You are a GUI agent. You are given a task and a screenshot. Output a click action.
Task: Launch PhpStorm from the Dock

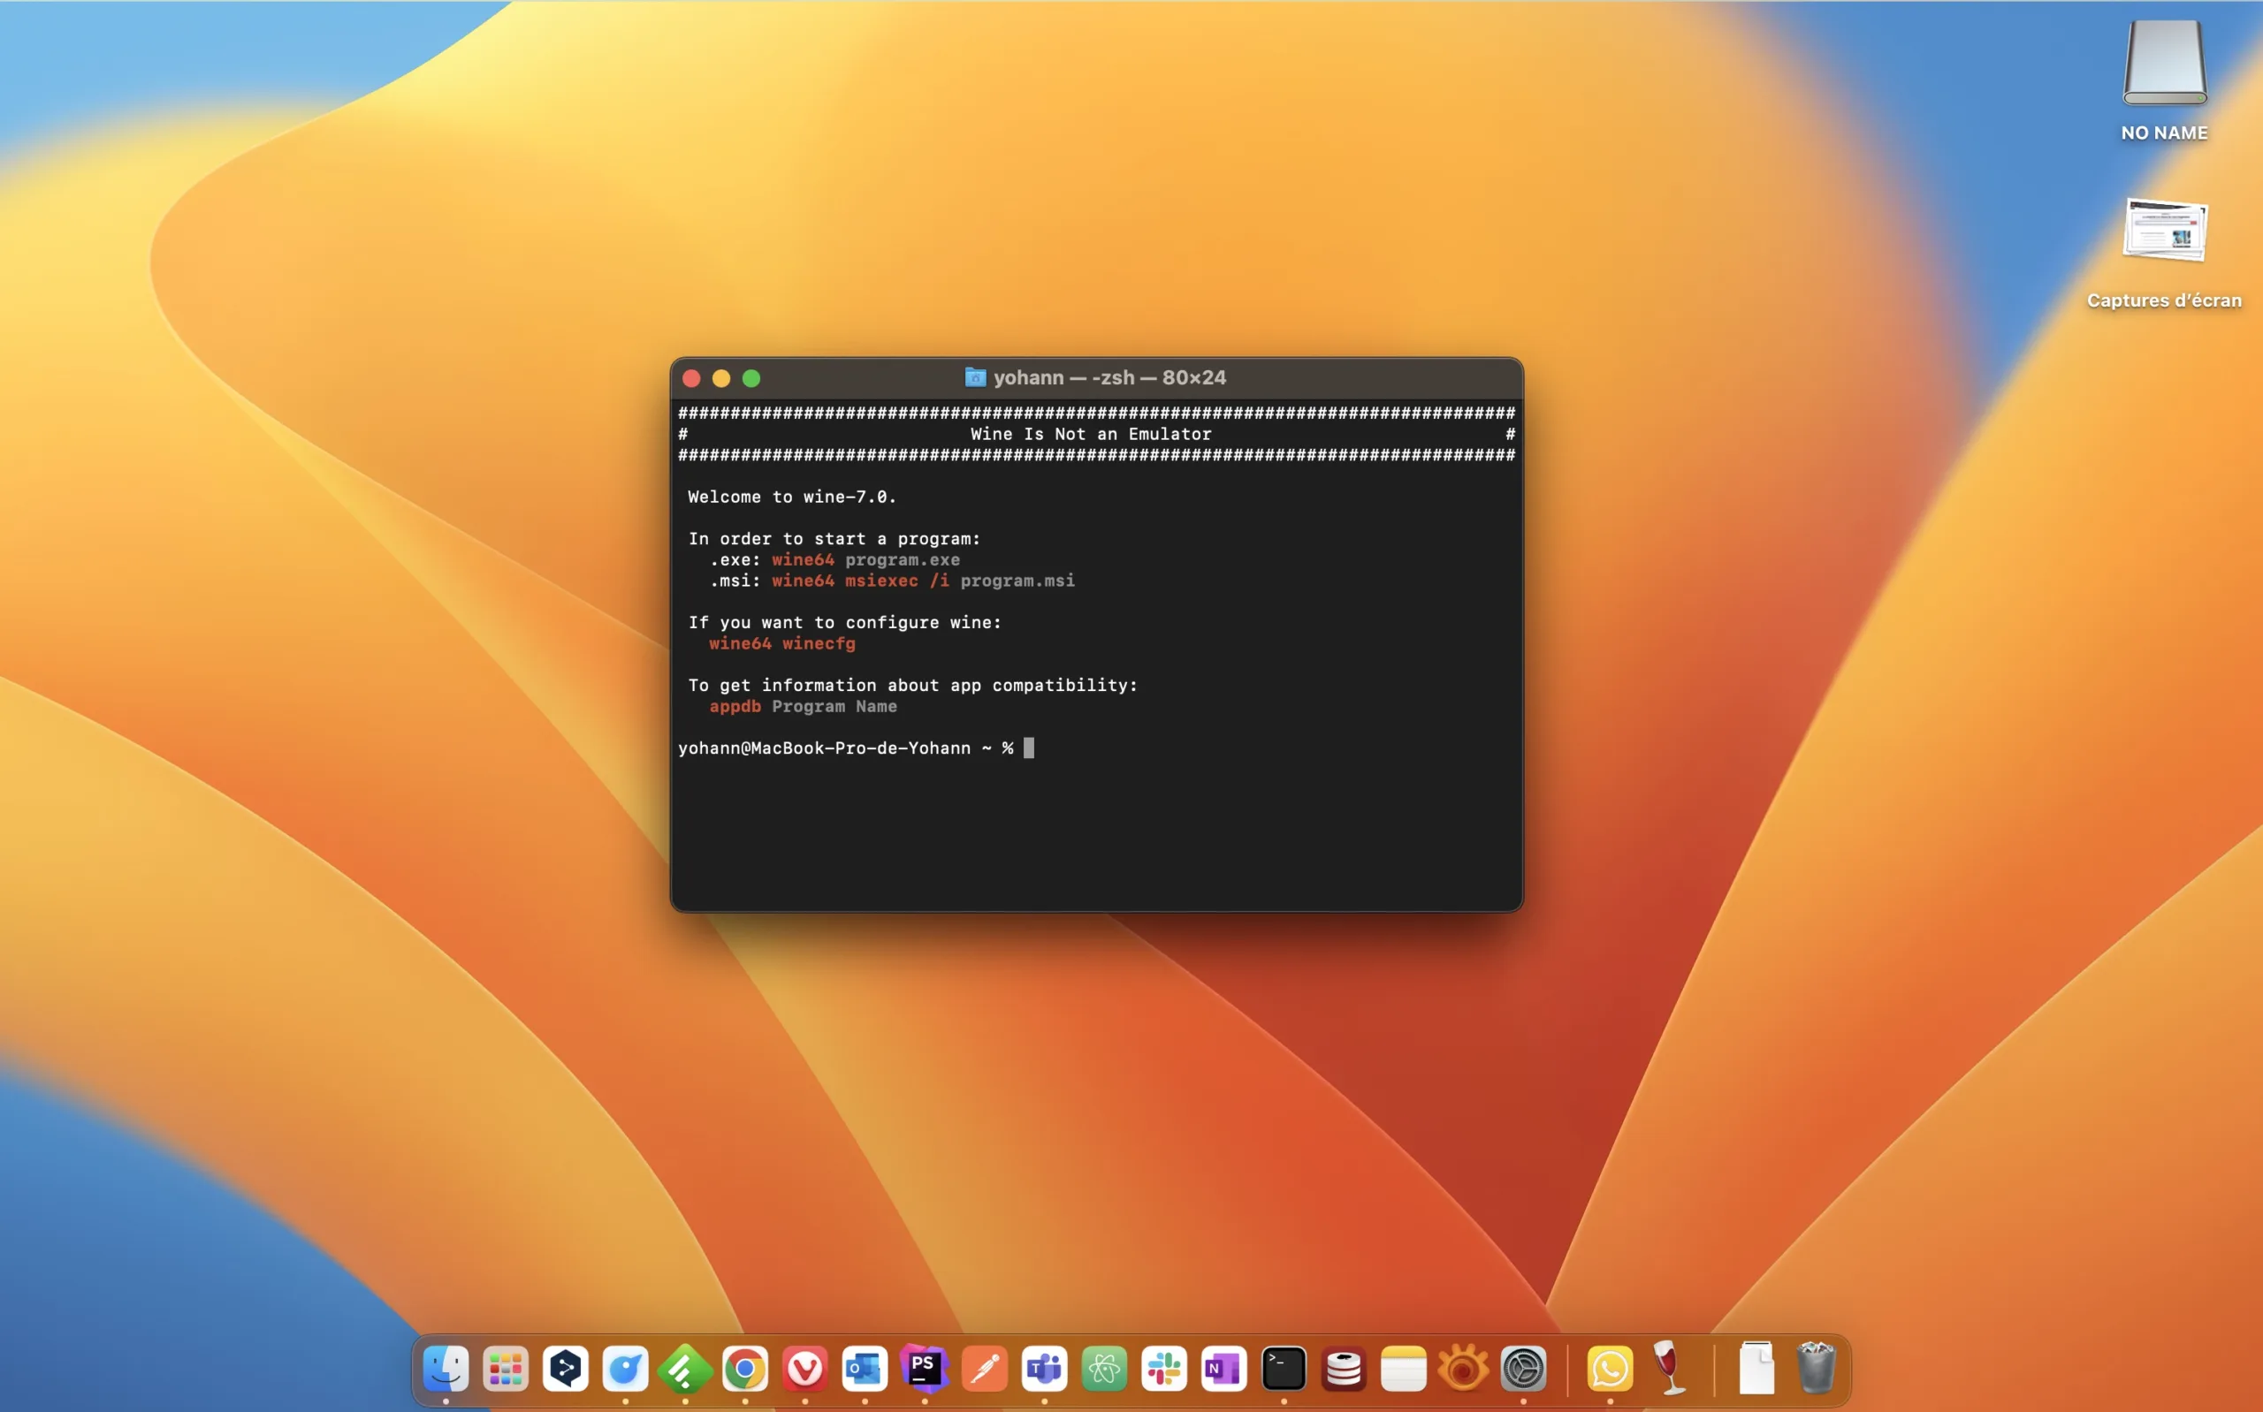924,1369
